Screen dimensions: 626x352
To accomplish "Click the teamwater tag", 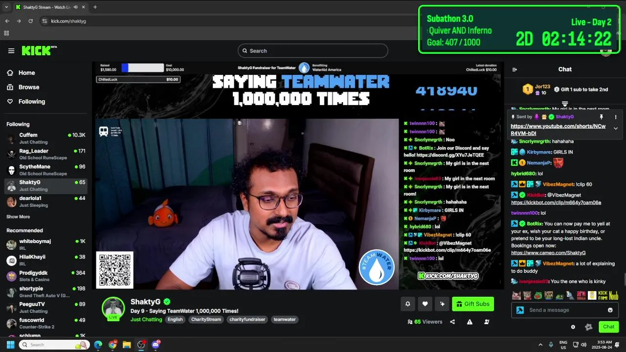I will (x=285, y=319).
